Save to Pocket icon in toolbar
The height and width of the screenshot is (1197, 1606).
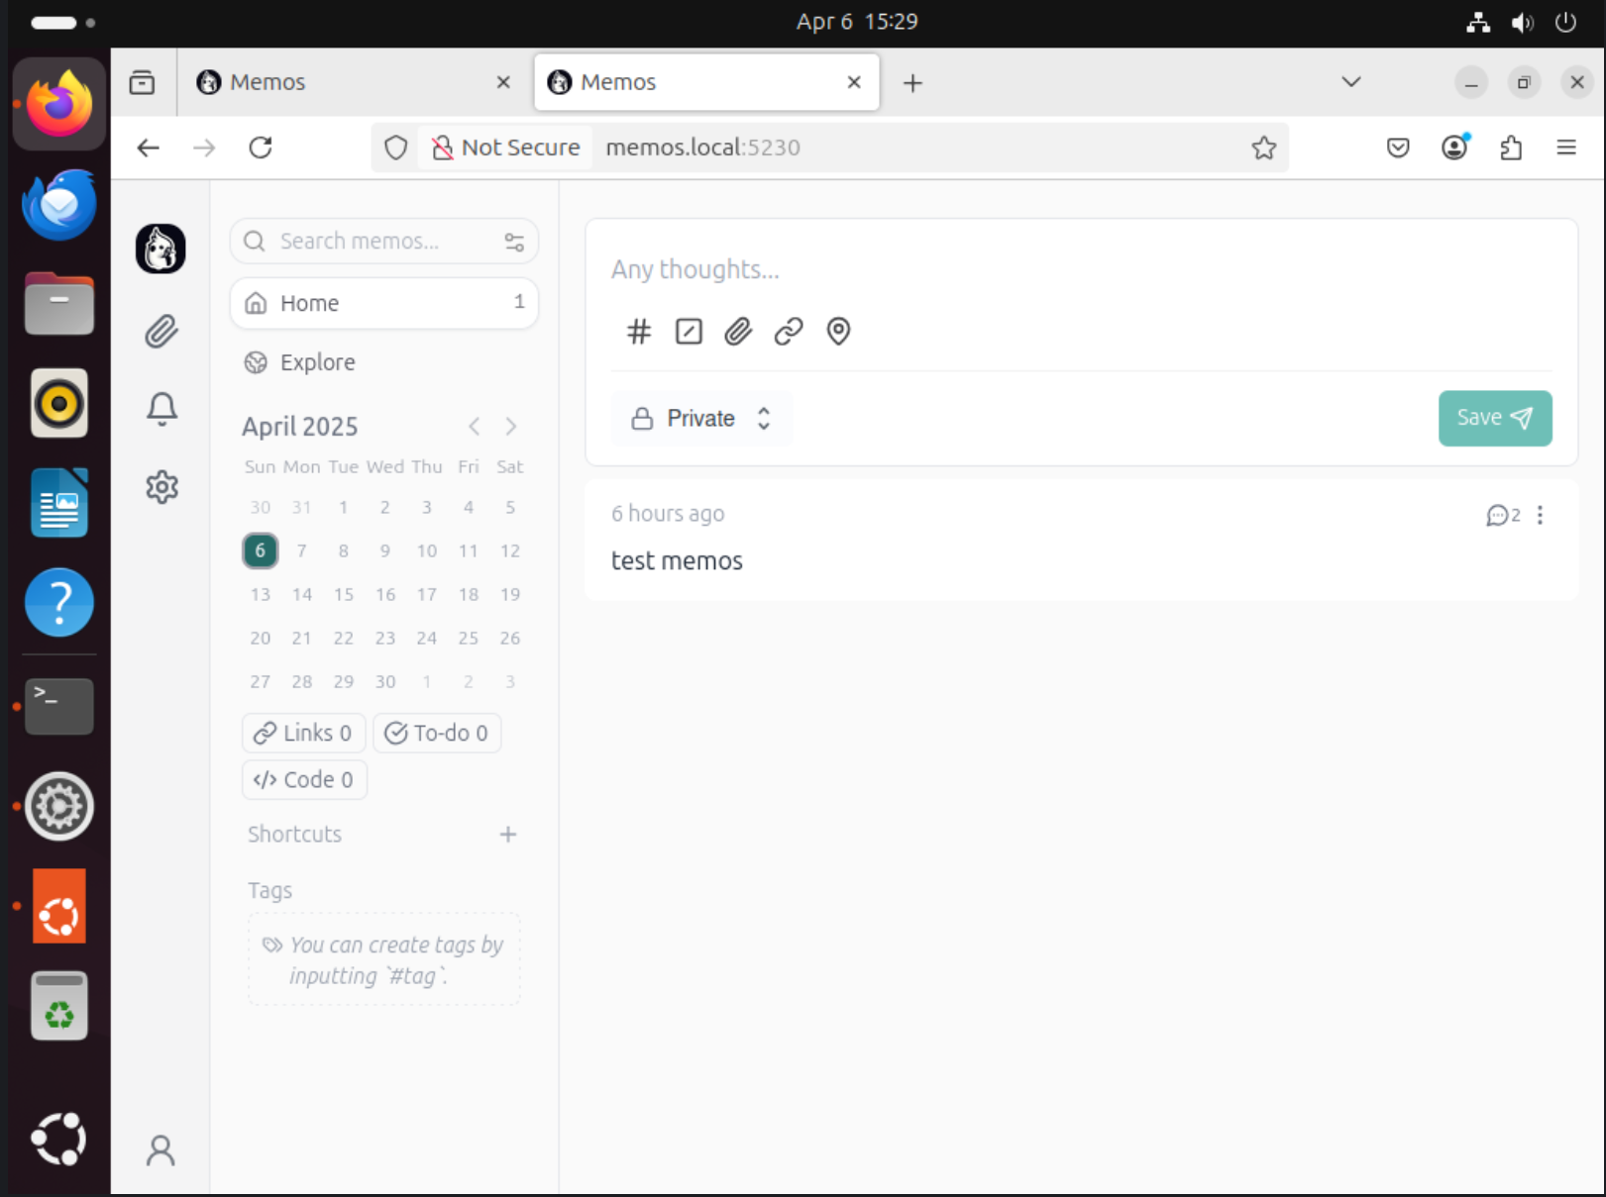pyautogui.click(x=1398, y=148)
